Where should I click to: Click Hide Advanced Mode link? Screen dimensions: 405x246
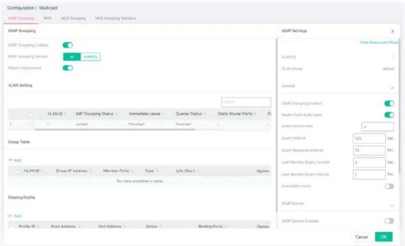coord(379,43)
